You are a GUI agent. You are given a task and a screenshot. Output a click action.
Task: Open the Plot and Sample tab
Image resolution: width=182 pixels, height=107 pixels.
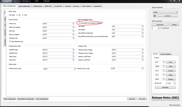tap(166, 54)
